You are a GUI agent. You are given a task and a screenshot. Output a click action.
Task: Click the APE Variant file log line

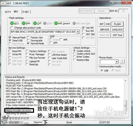click(x=63, y=97)
